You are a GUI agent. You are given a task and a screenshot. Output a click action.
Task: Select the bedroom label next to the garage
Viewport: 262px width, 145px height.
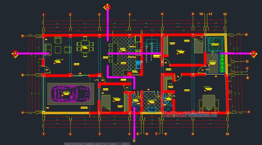[x=115, y=98]
